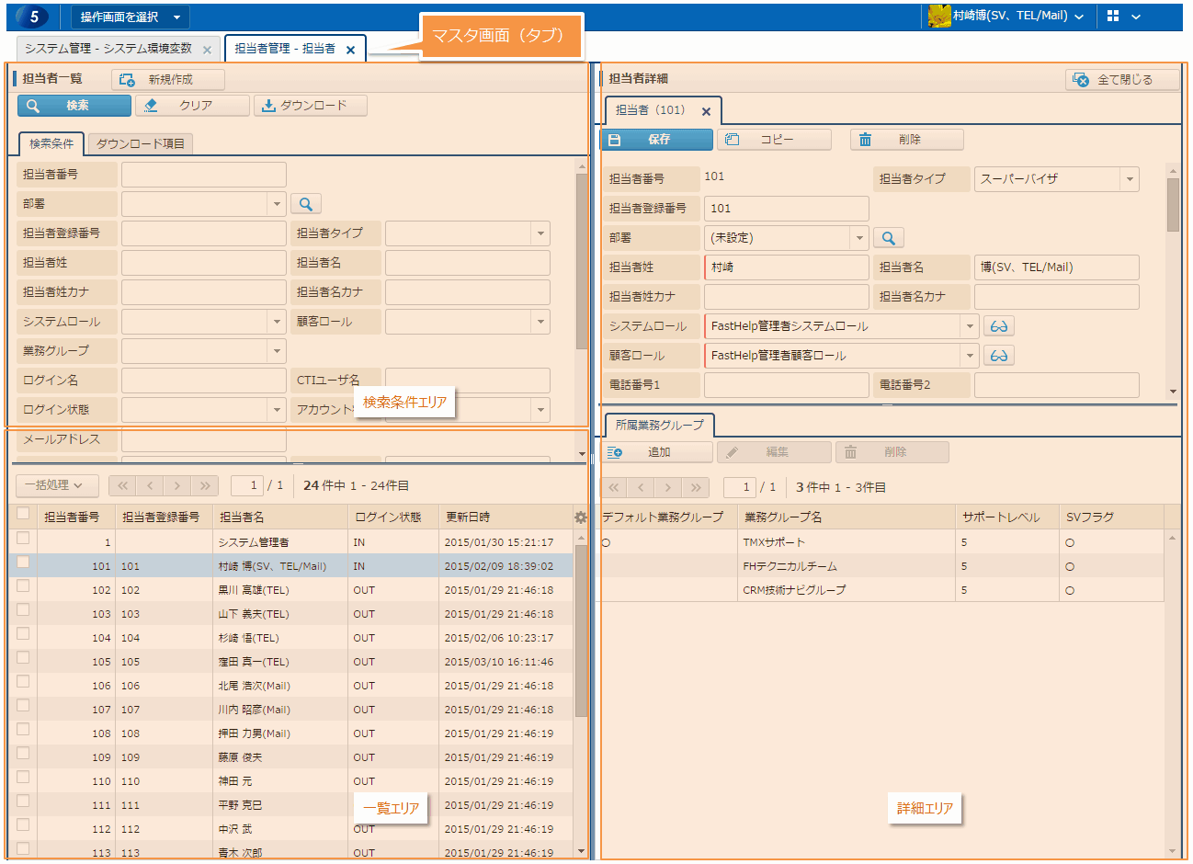
Task: Click the glasses icon next to システムロール
Action: pos(998,326)
